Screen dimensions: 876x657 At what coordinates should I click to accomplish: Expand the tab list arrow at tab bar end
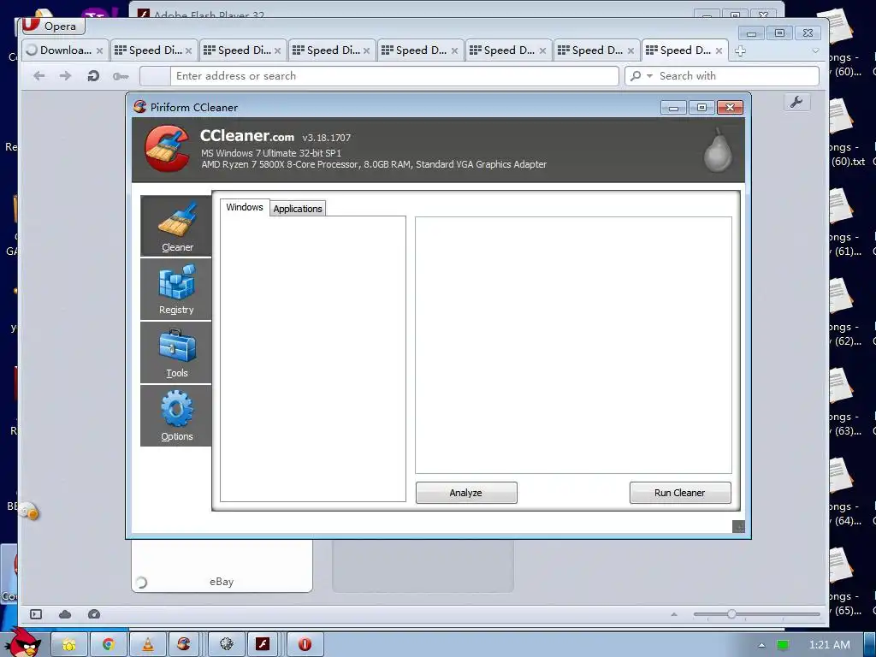pyautogui.click(x=815, y=50)
